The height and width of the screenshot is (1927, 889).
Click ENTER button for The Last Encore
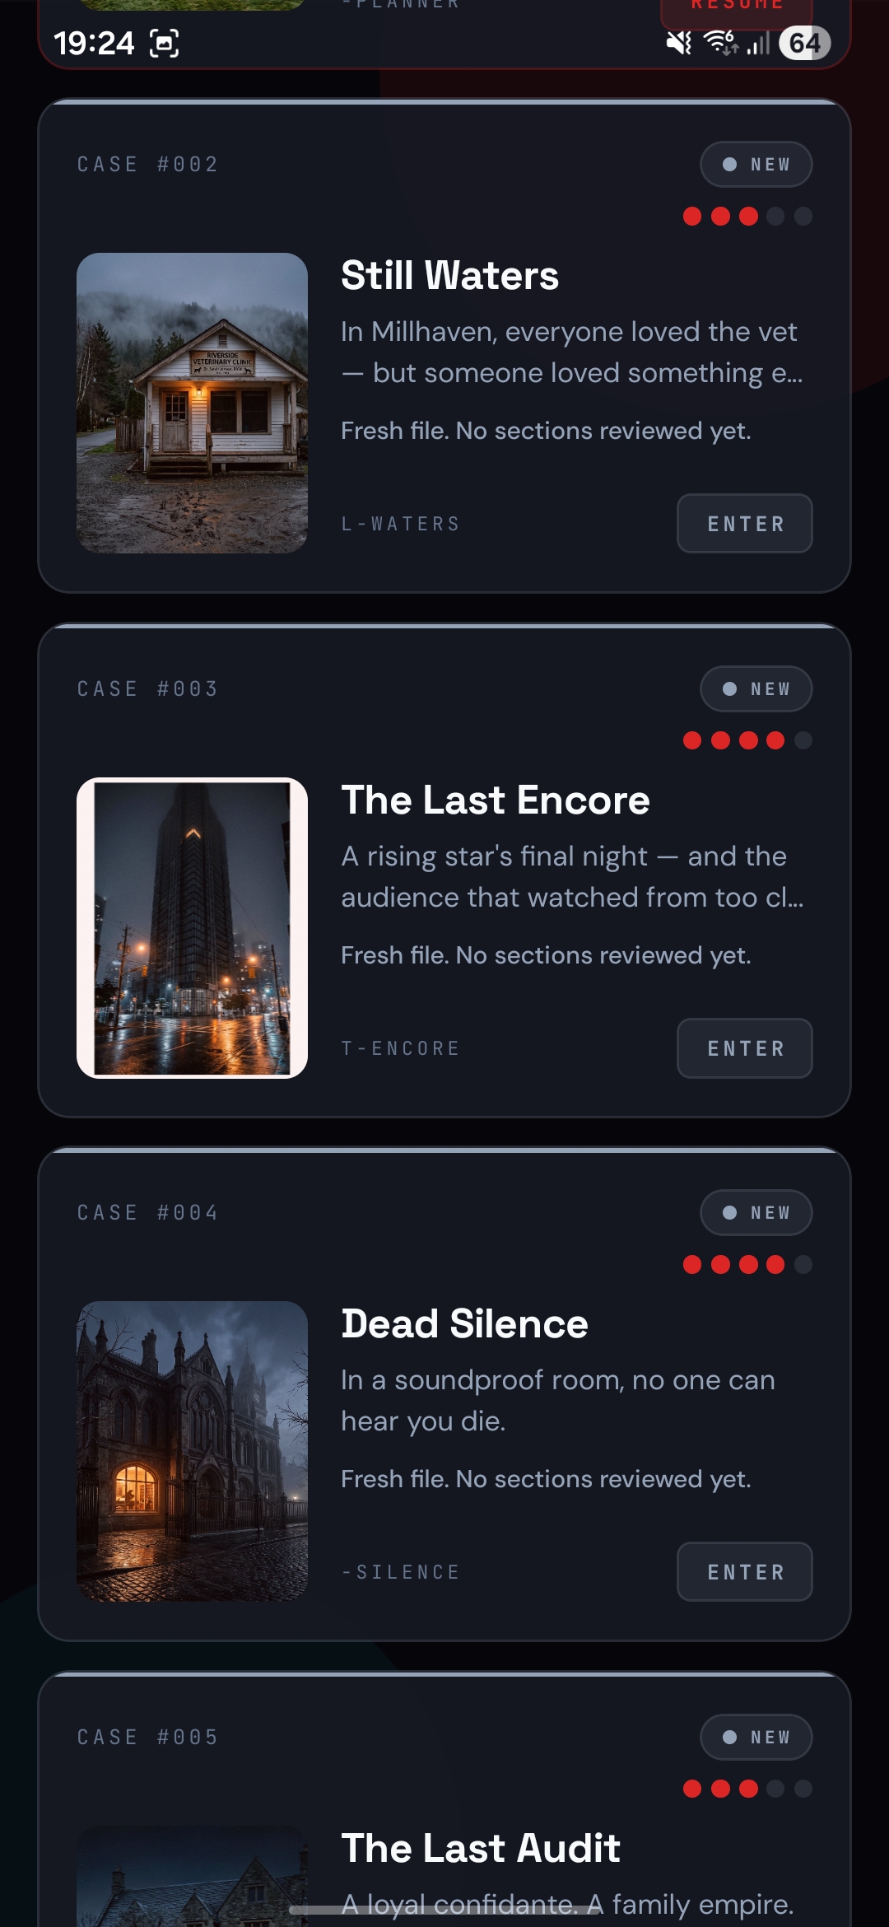click(x=745, y=1048)
